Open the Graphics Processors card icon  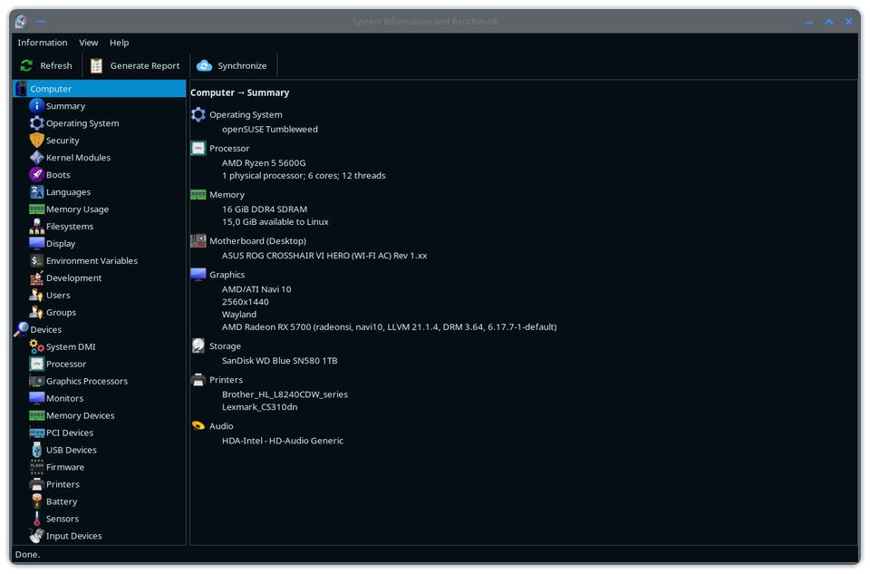pos(36,381)
